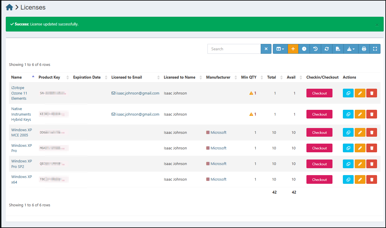
Task: Checkout the Windows XP Pro SP2 license
Action: point(319,164)
